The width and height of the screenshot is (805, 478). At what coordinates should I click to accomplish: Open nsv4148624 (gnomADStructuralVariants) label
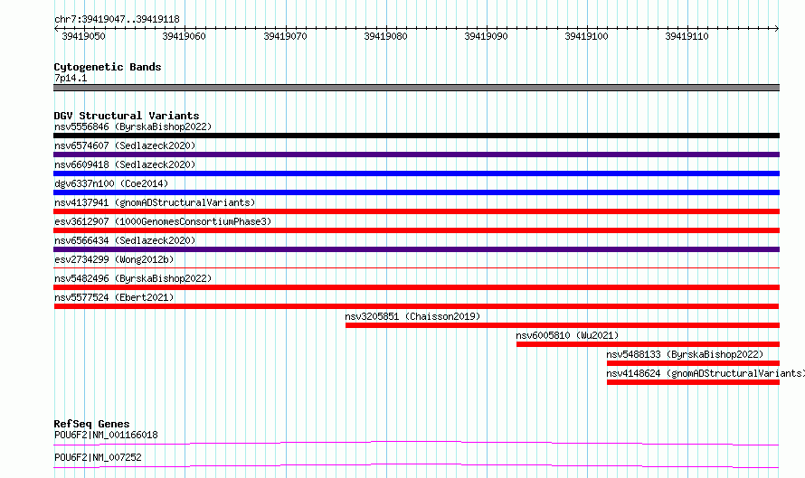click(706, 373)
